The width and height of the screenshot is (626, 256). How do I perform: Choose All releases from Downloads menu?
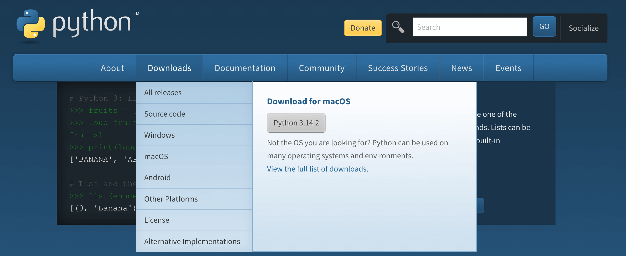pyautogui.click(x=163, y=93)
